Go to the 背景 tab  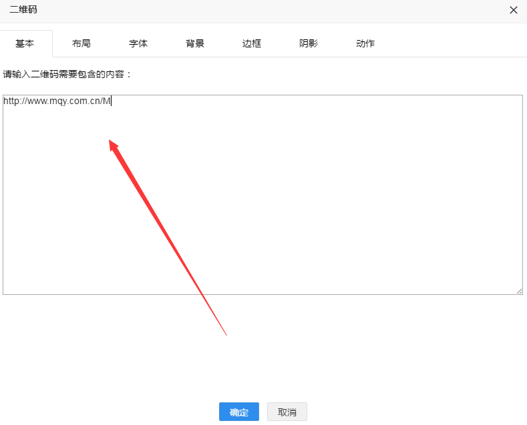(x=195, y=43)
